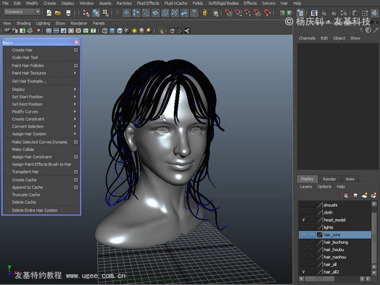This screenshot has width=380, height=285.
Task: Click the hair_wire layer color swatch
Action: [320, 235]
